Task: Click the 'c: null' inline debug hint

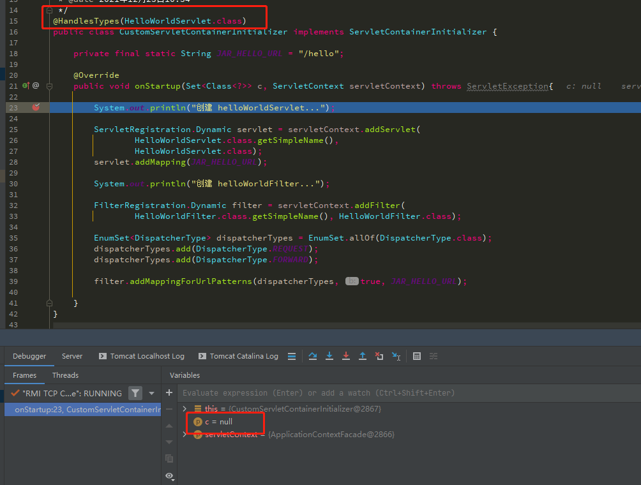Action: (x=584, y=86)
